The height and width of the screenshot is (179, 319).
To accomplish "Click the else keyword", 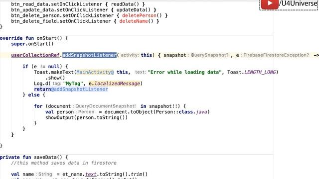I will [34, 95].
